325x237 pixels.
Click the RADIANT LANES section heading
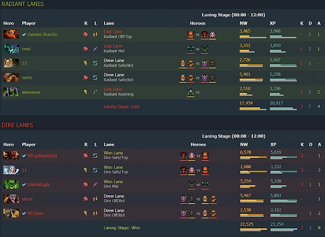[x=22, y=4]
